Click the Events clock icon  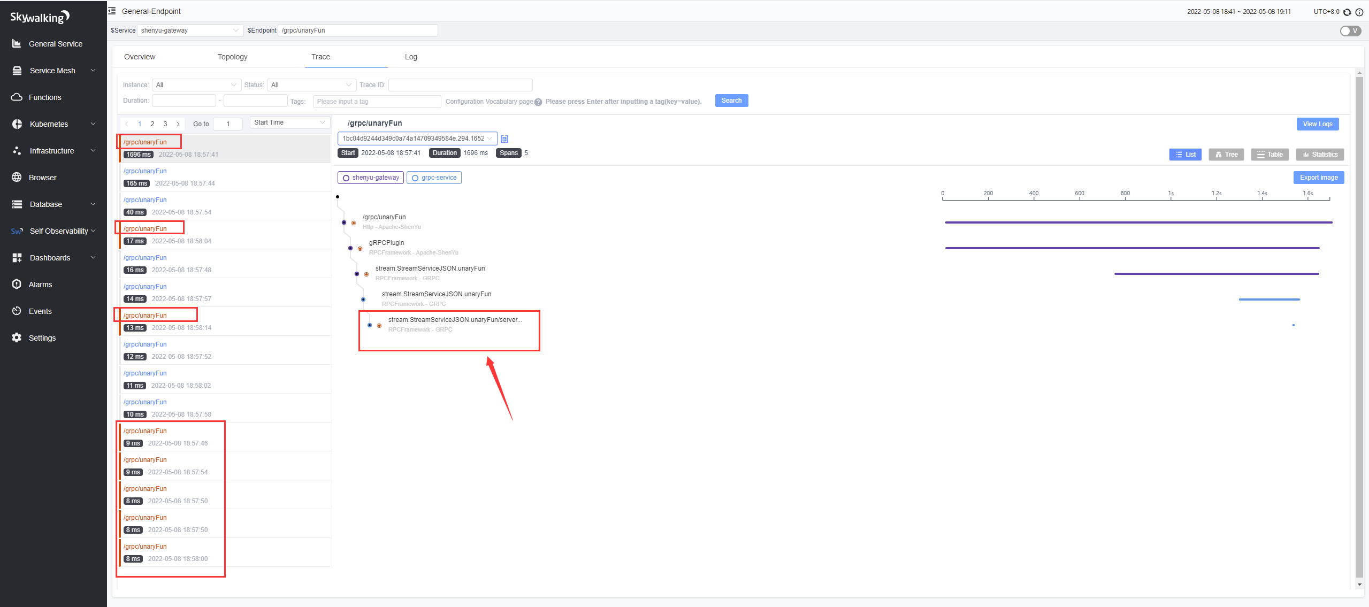17,311
